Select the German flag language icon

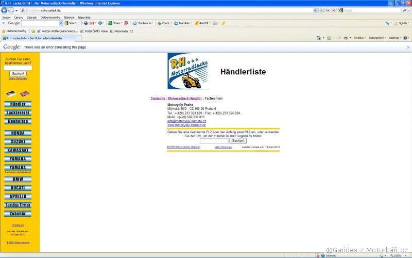11,93
